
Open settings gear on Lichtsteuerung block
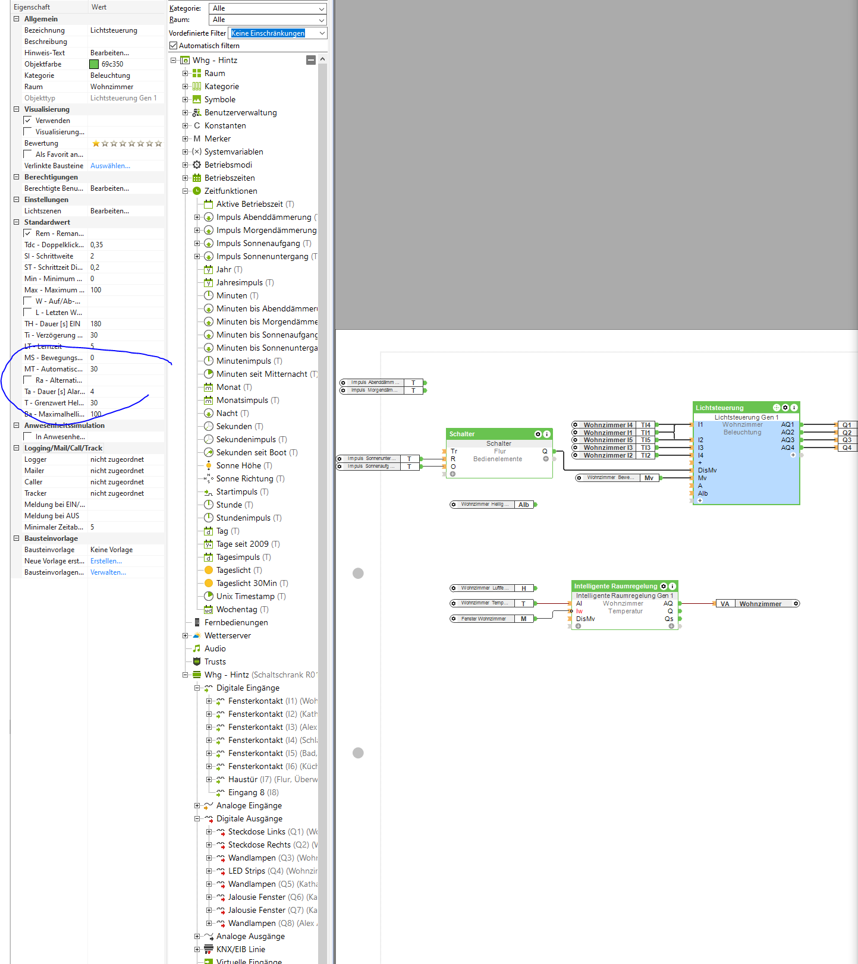(785, 408)
